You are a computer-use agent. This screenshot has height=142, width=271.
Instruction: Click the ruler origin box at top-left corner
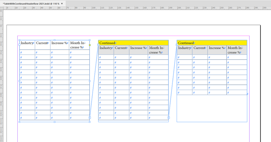pos(2,8)
